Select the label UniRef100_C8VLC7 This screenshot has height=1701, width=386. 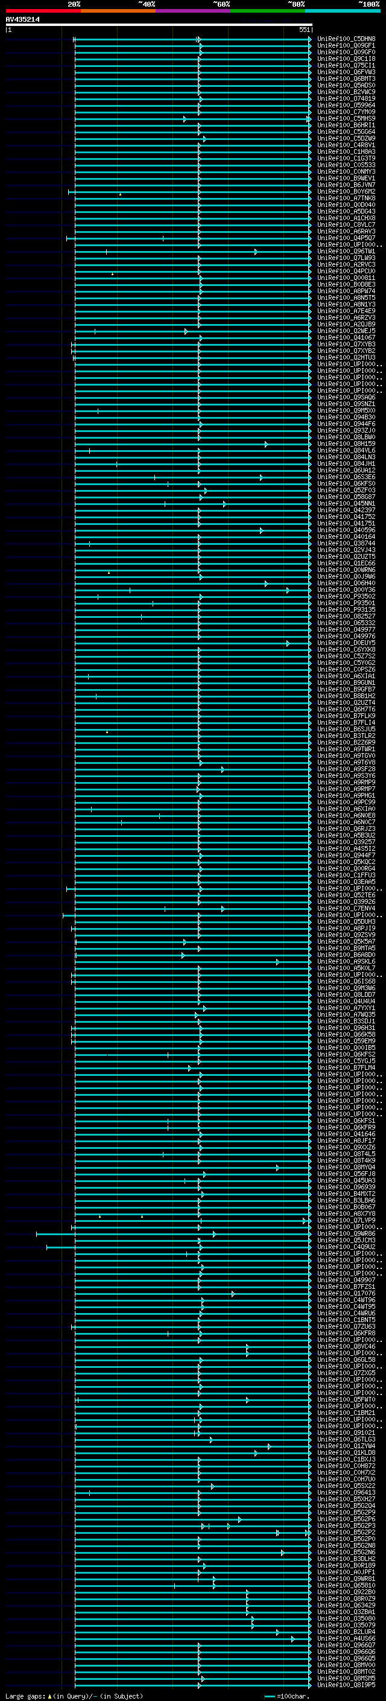[346, 224]
